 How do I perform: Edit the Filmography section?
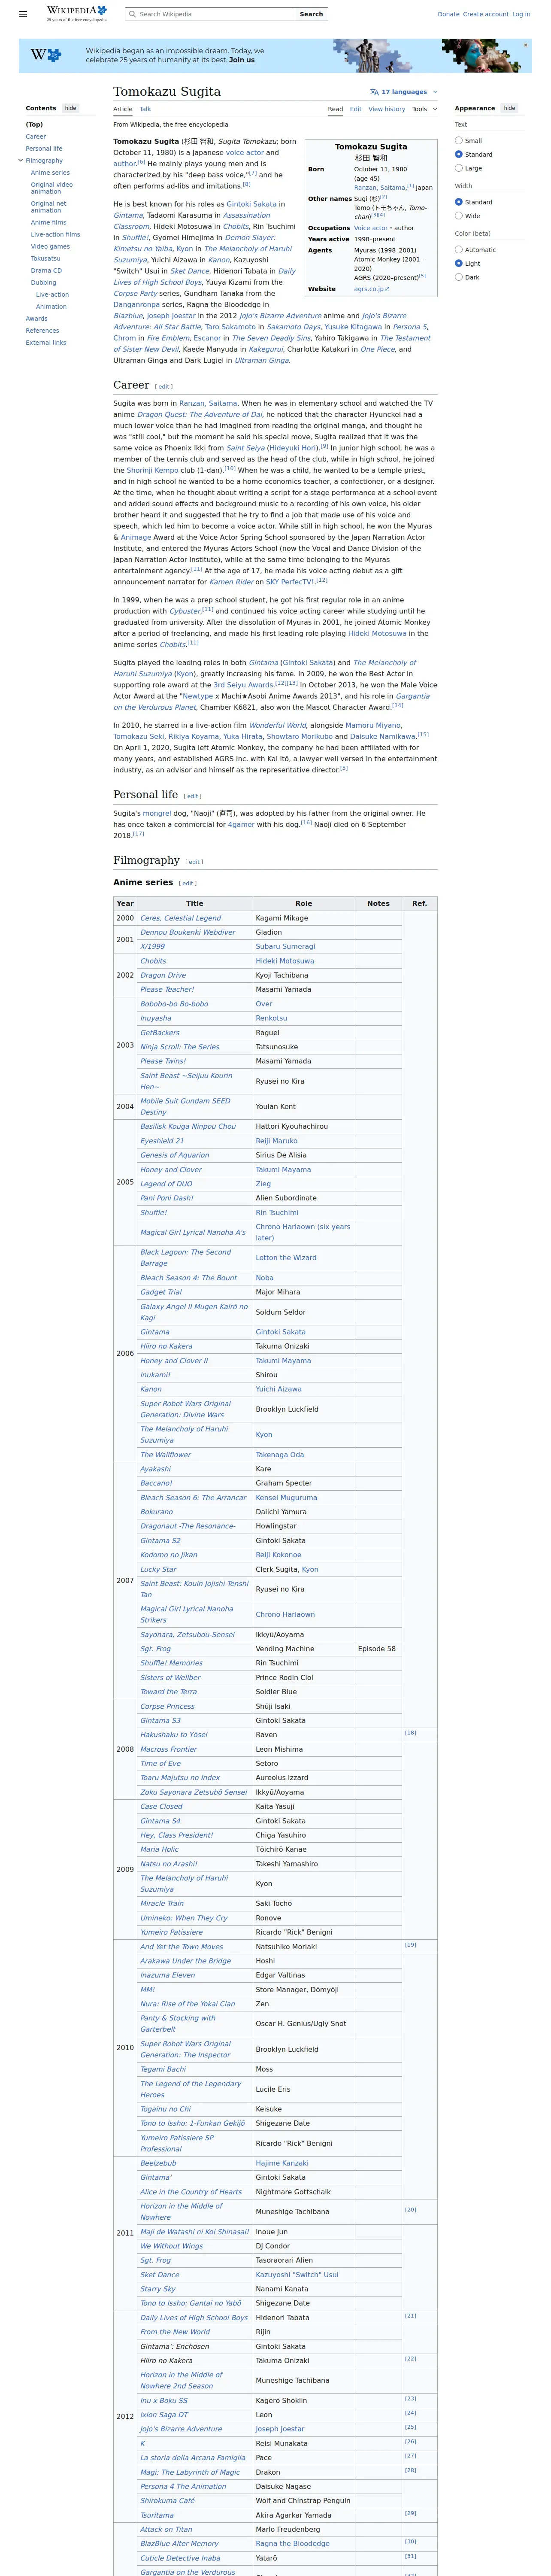[194, 862]
